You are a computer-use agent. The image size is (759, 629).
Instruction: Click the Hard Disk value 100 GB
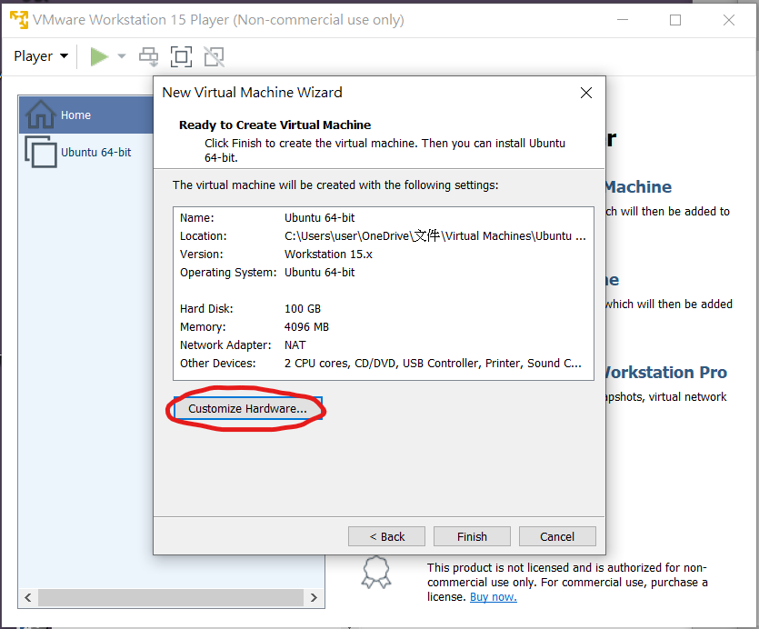coord(303,309)
